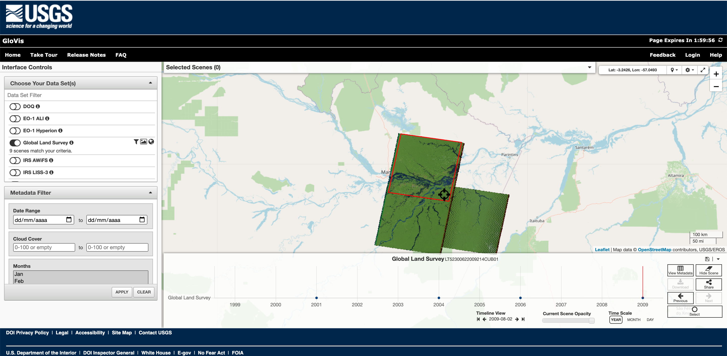Click Global Land Survey filter funnel icon
Image resolution: width=727 pixels, height=356 pixels.
click(136, 142)
